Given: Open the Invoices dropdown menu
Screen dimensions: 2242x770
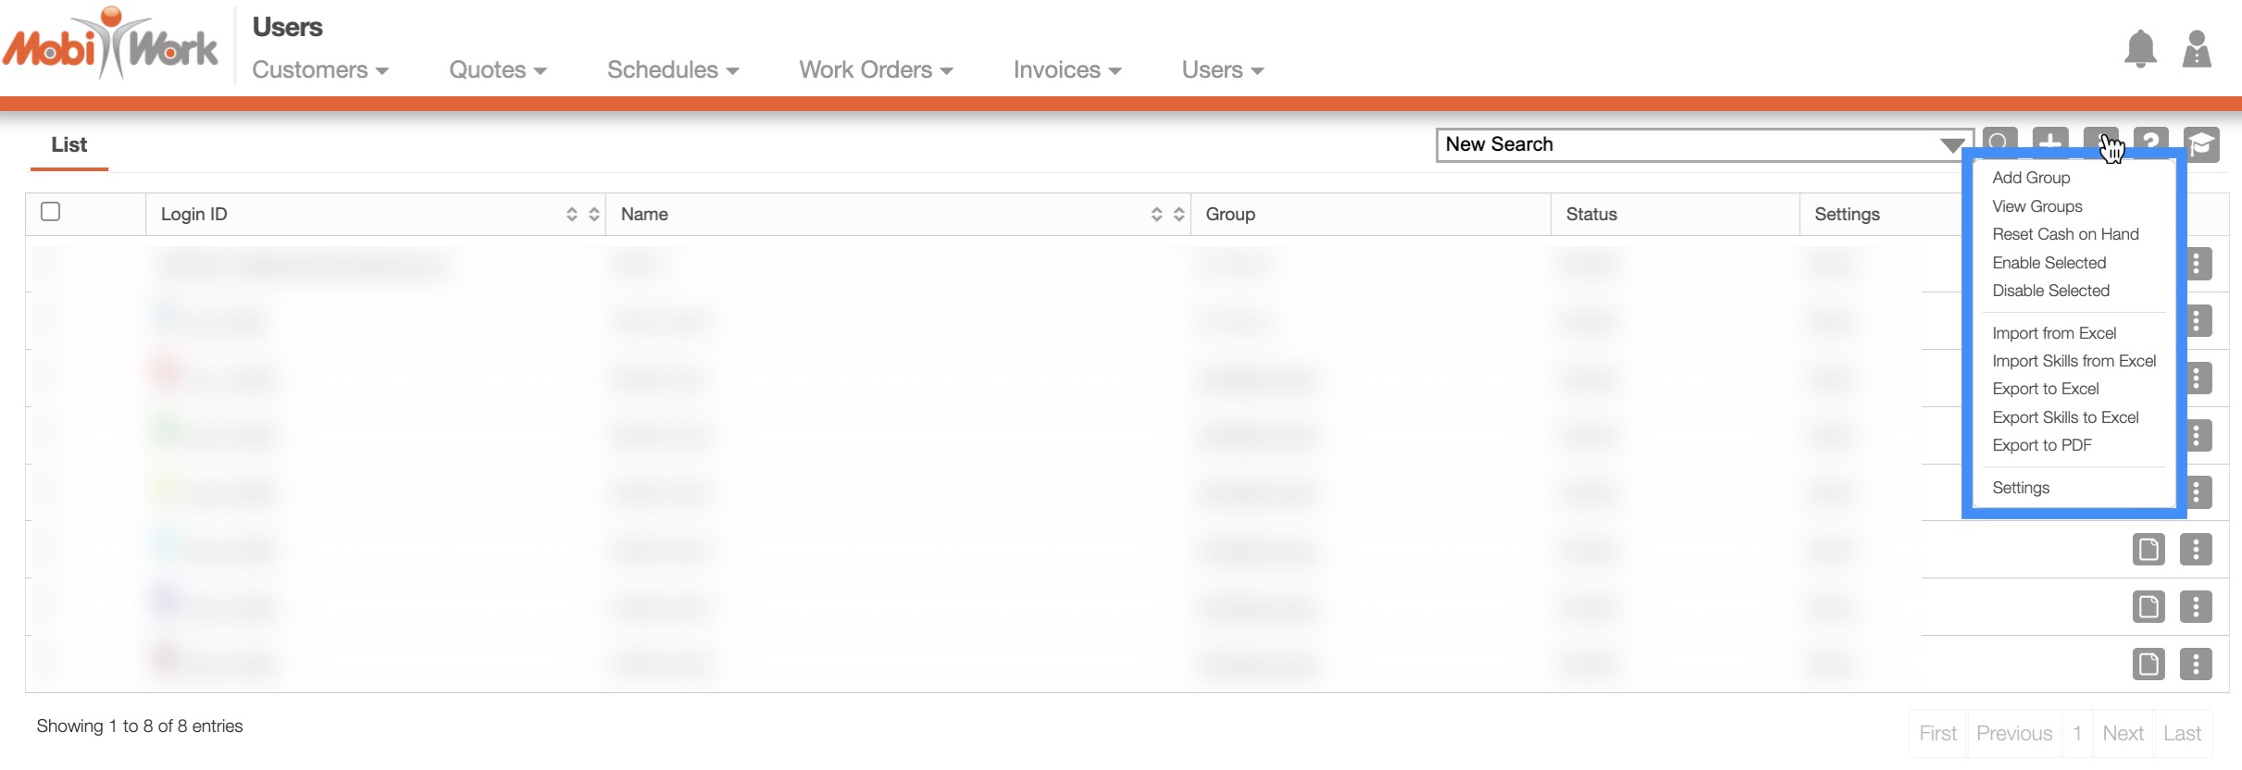Looking at the screenshot, I should (1066, 70).
